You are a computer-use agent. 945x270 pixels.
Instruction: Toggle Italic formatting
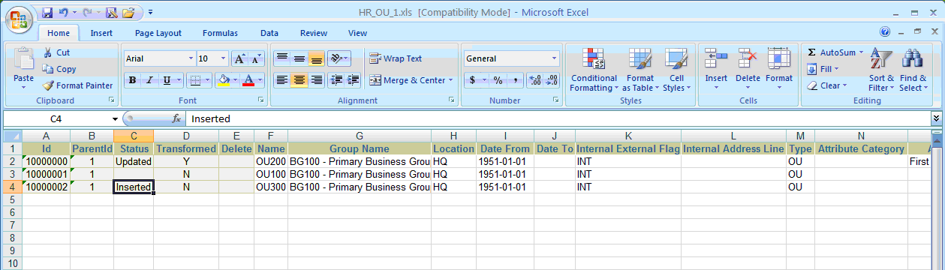coord(149,80)
